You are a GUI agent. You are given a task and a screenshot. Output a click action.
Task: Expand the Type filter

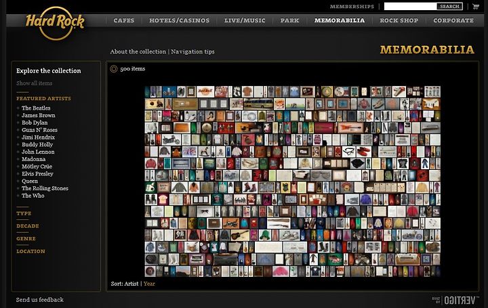[24, 213]
